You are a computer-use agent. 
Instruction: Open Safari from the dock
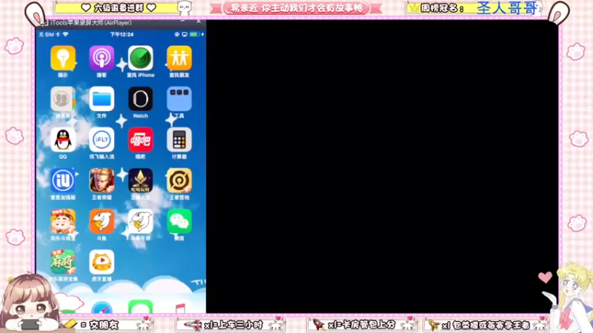pyautogui.click(x=102, y=307)
